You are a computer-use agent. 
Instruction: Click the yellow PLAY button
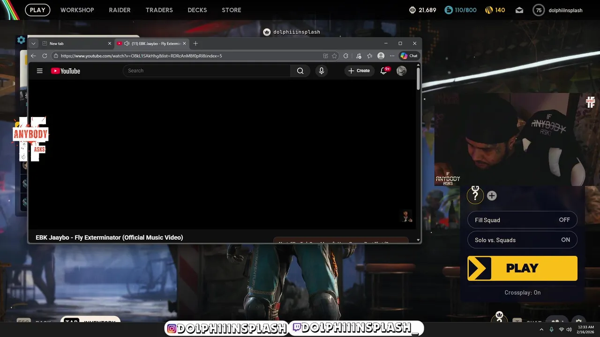522,268
